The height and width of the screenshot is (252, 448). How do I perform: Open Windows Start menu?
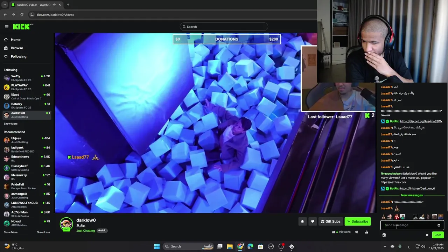point(157,246)
